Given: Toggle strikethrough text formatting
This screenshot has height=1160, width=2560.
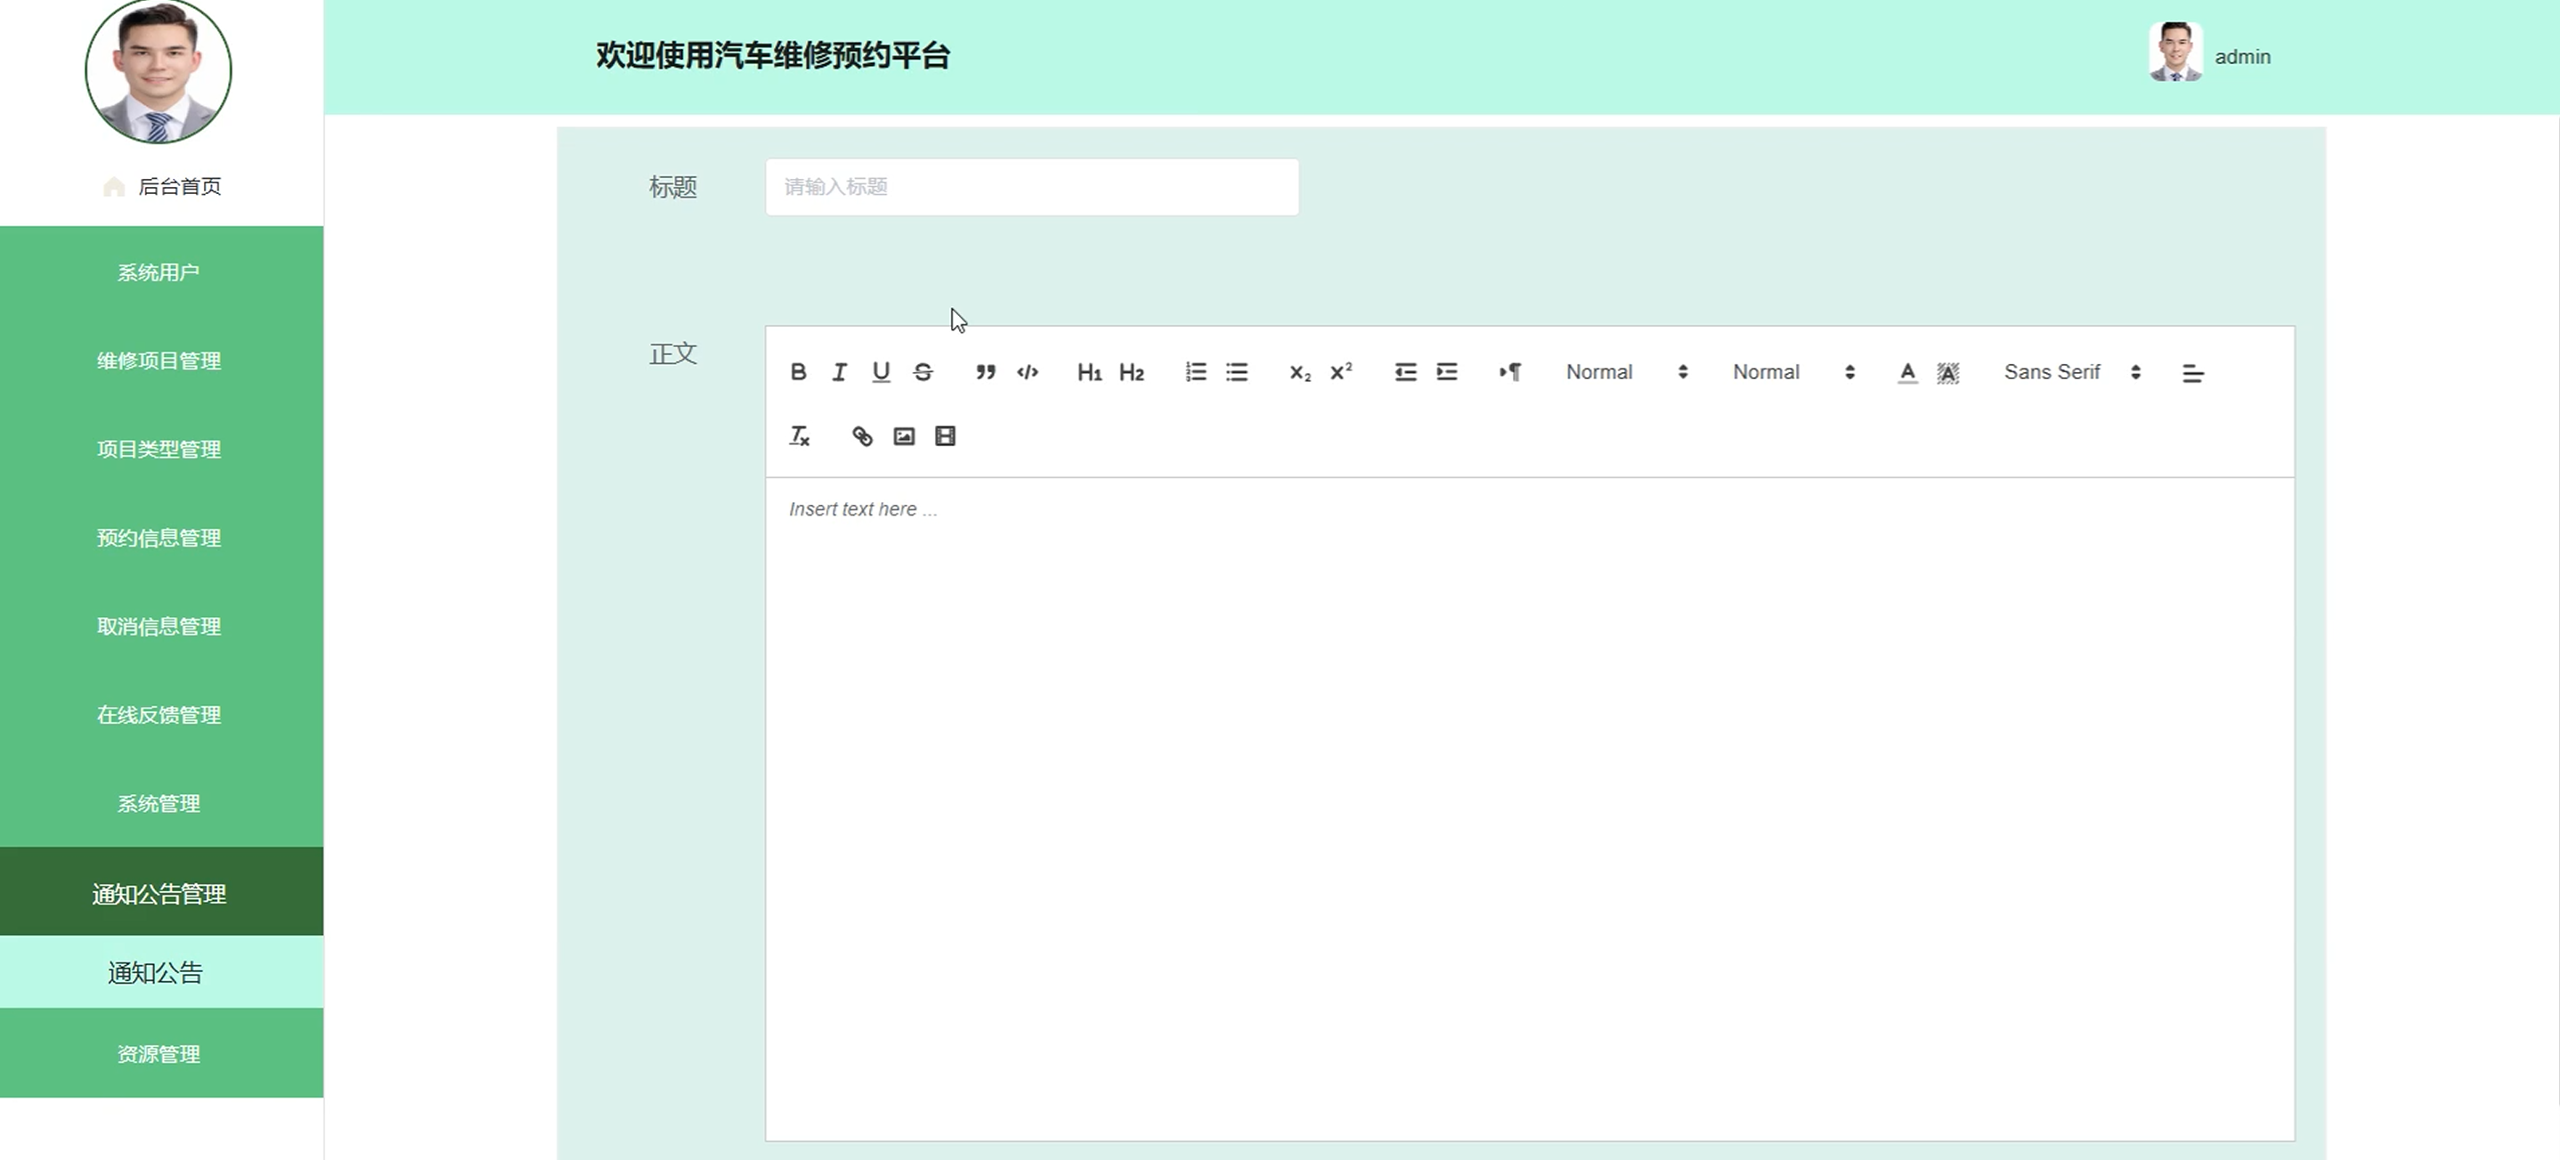Looking at the screenshot, I should [923, 372].
